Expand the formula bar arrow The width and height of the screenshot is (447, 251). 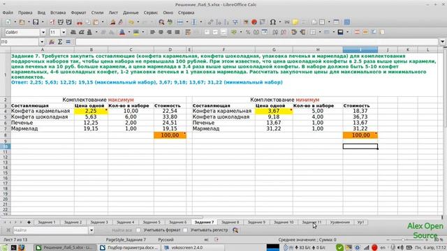point(442,42)
